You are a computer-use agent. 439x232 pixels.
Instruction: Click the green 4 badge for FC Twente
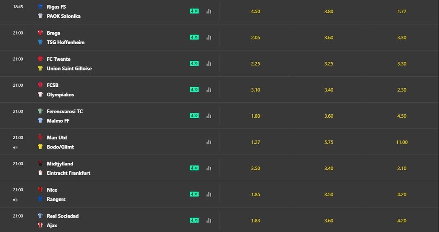pyautogui.click(x=194, y=63)
